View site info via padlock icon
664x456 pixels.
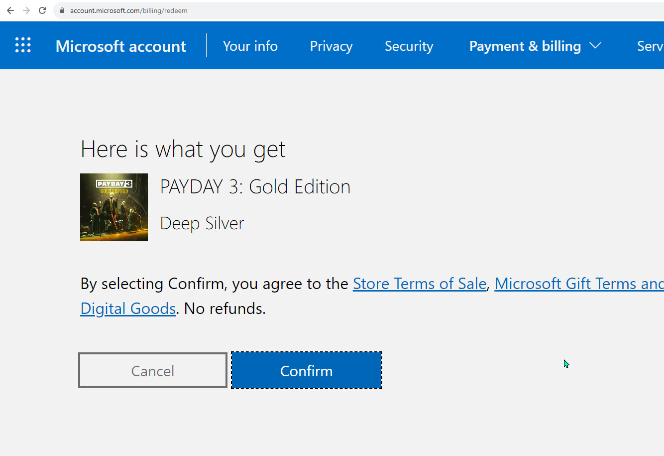click(x=62, y=10)
